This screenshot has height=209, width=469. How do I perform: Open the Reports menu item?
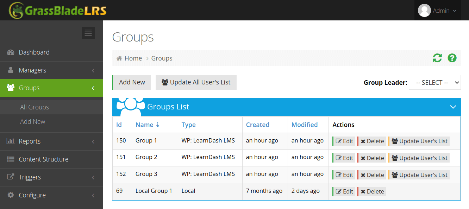pyautogui.click(x=51, y=141)
